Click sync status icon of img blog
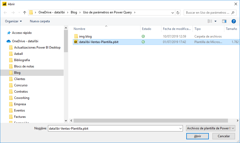This screenshot has height=143, width=240. [x=143, y=36]
